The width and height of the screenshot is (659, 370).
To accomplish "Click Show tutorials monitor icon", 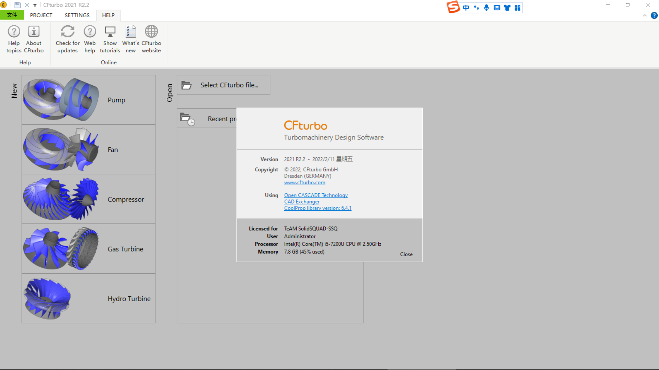I will click(110, 32).
